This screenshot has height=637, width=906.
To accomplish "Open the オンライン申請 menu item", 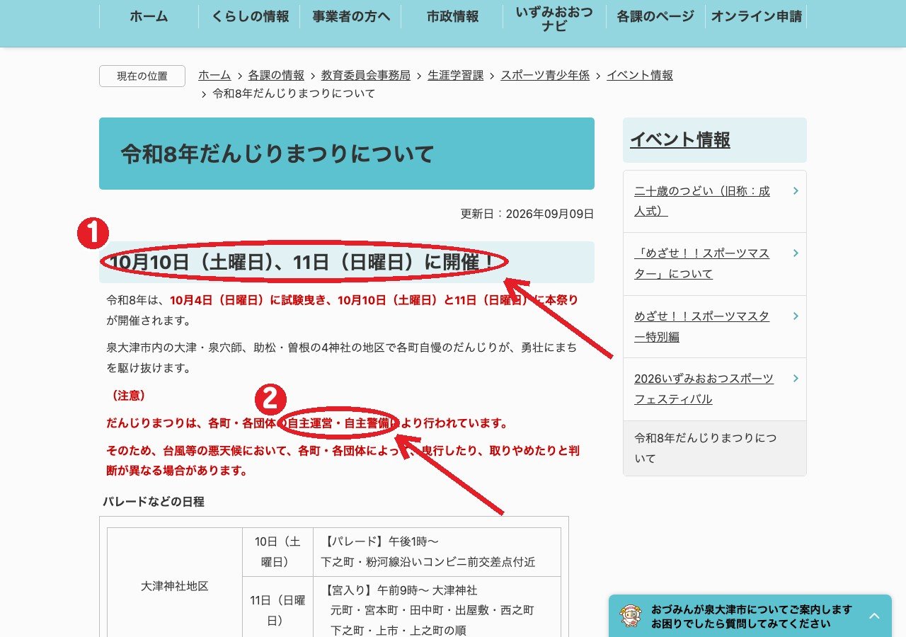I will coord(756,16).
